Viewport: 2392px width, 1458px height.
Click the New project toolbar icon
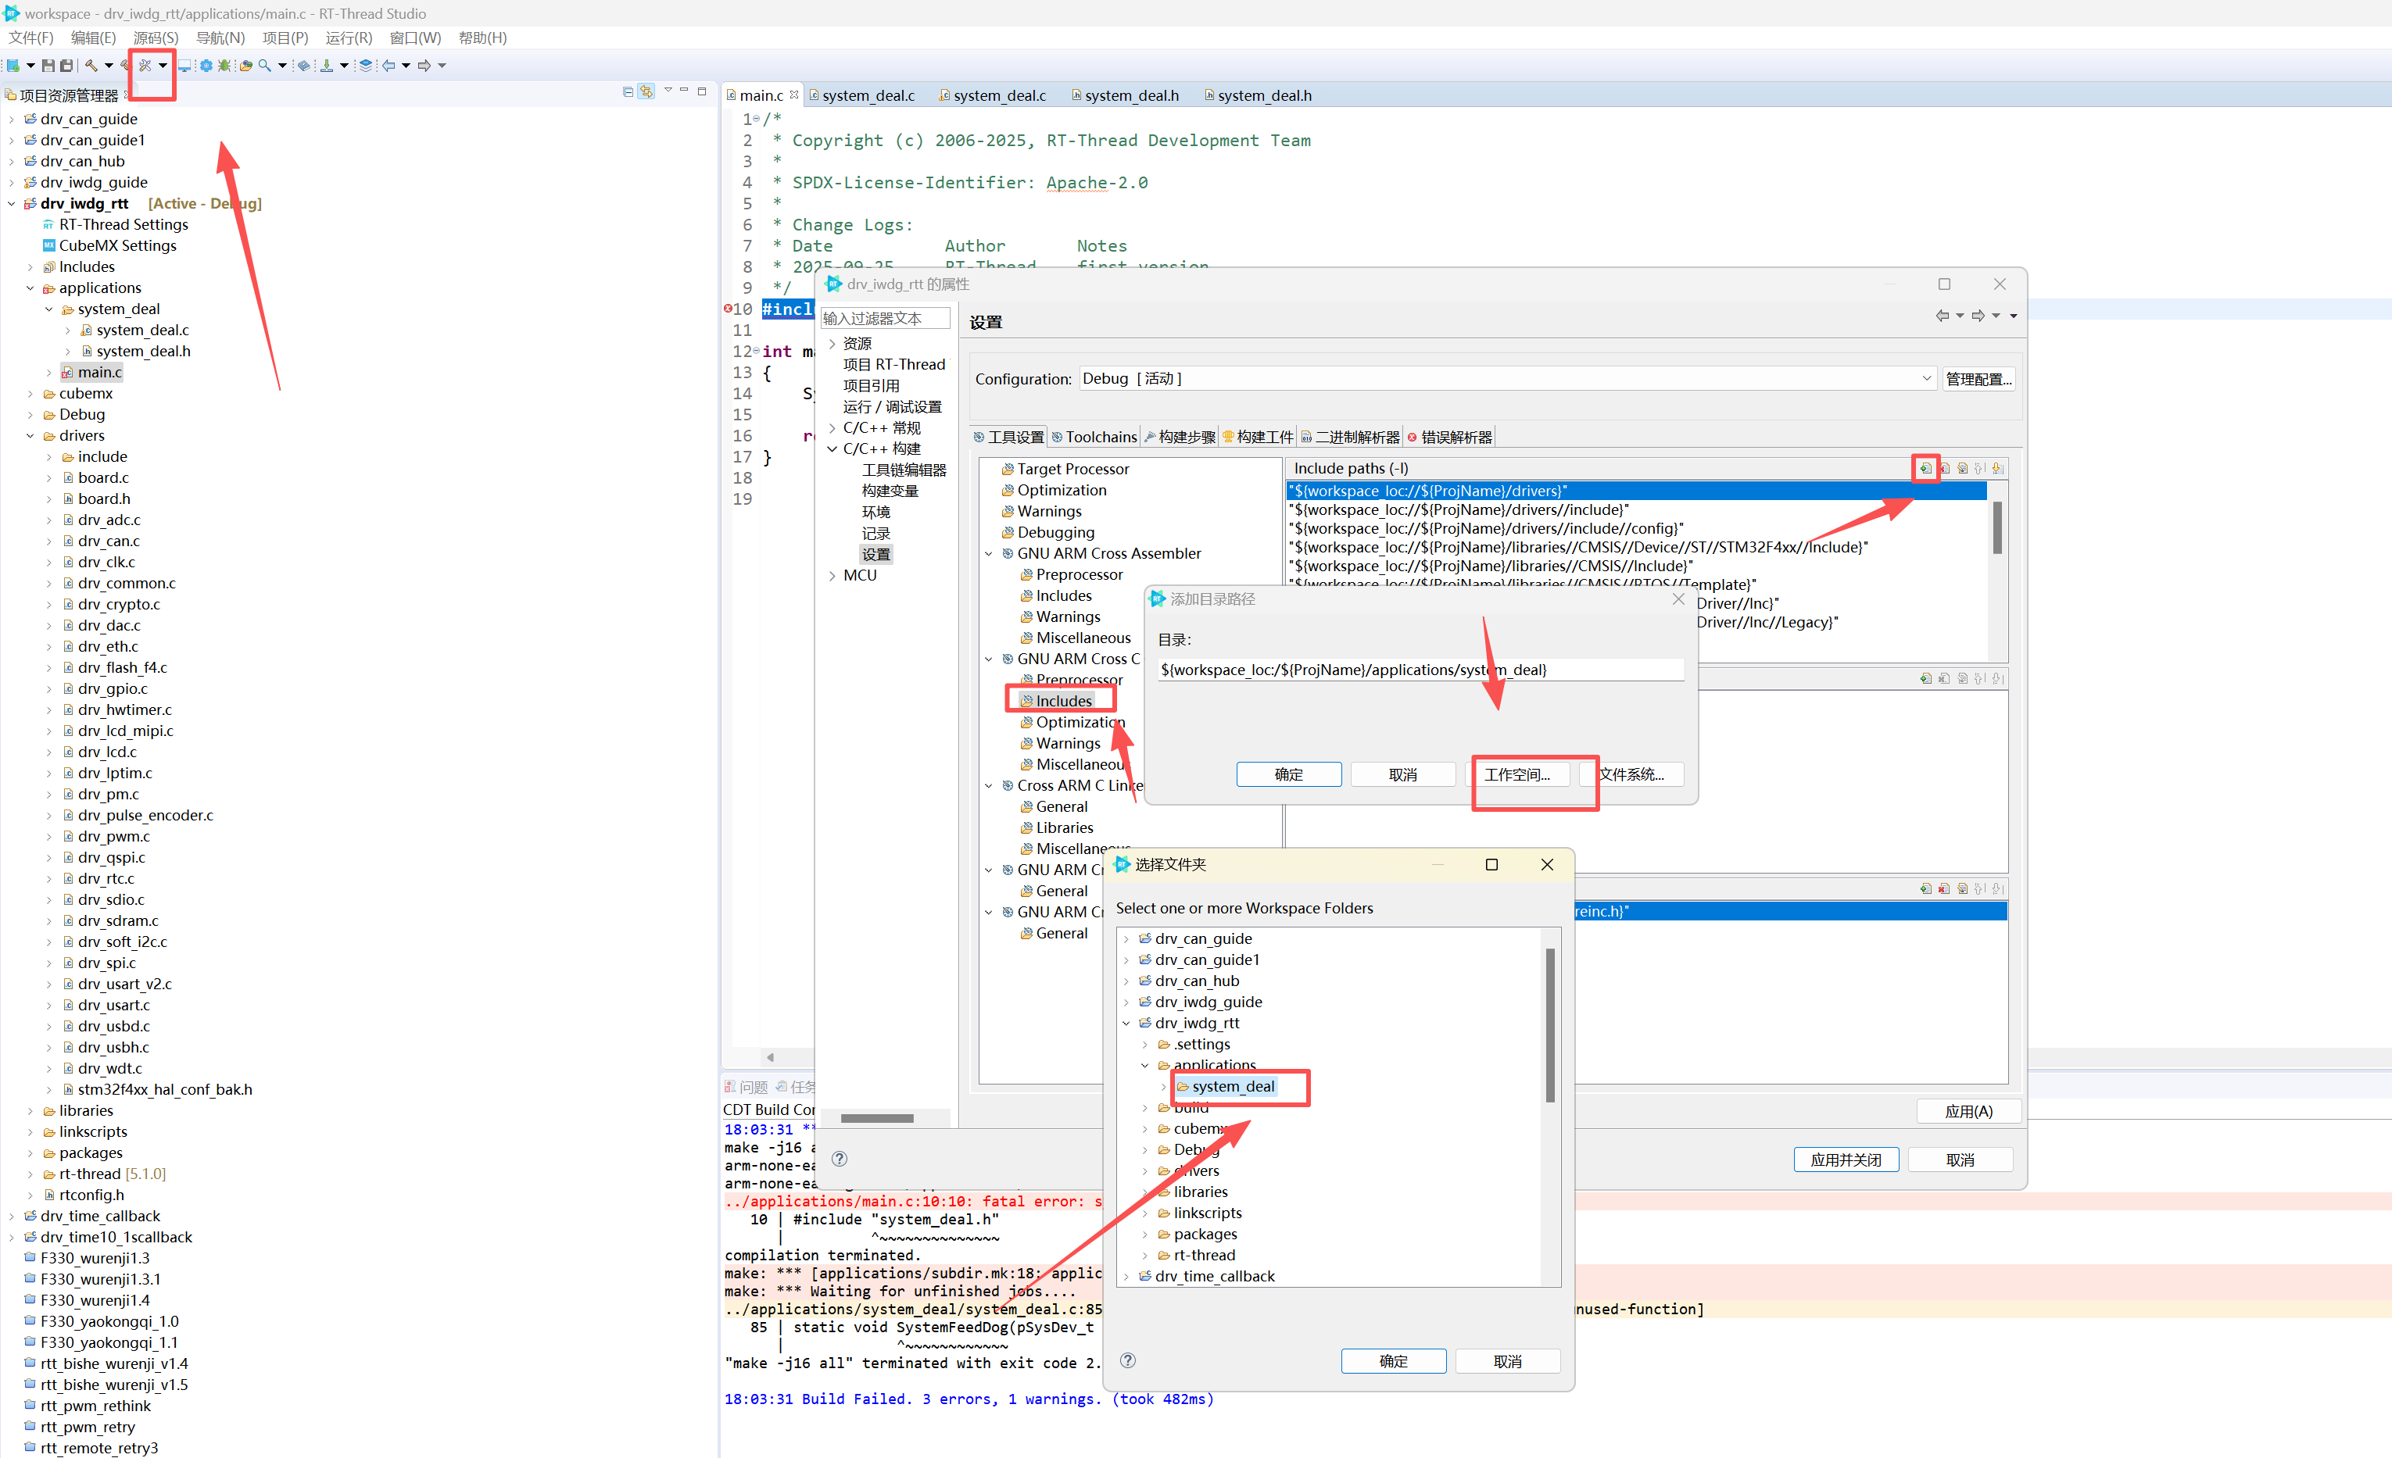pos(13,65)
